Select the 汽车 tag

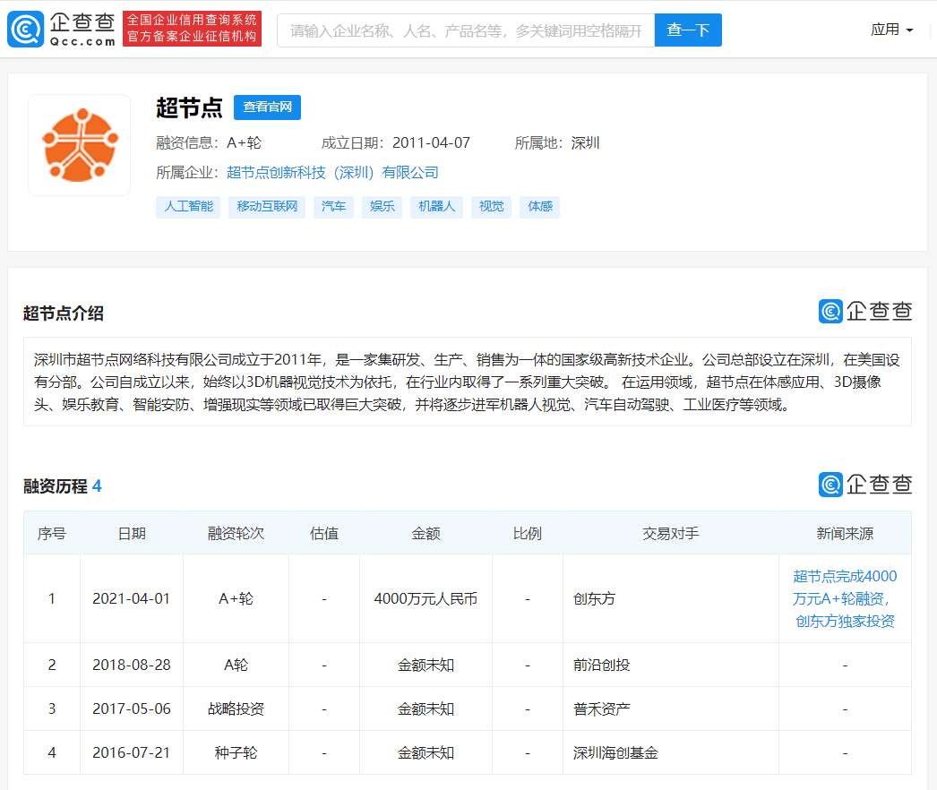[x=333, y=207]
